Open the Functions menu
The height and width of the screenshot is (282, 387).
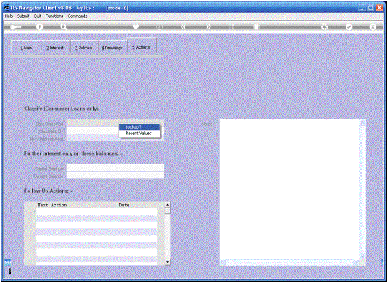(54, 16)
